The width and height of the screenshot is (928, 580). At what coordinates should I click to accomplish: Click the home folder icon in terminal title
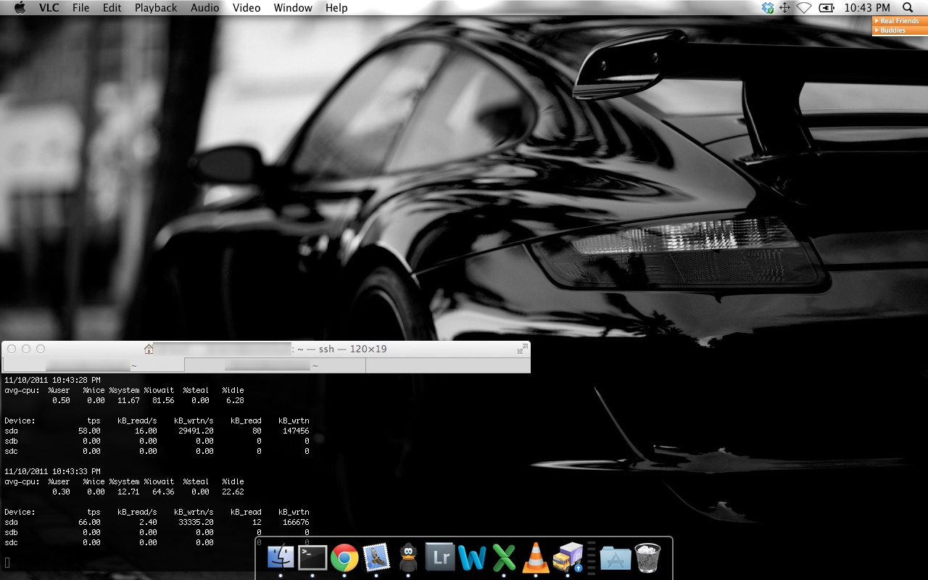[149, 349]
